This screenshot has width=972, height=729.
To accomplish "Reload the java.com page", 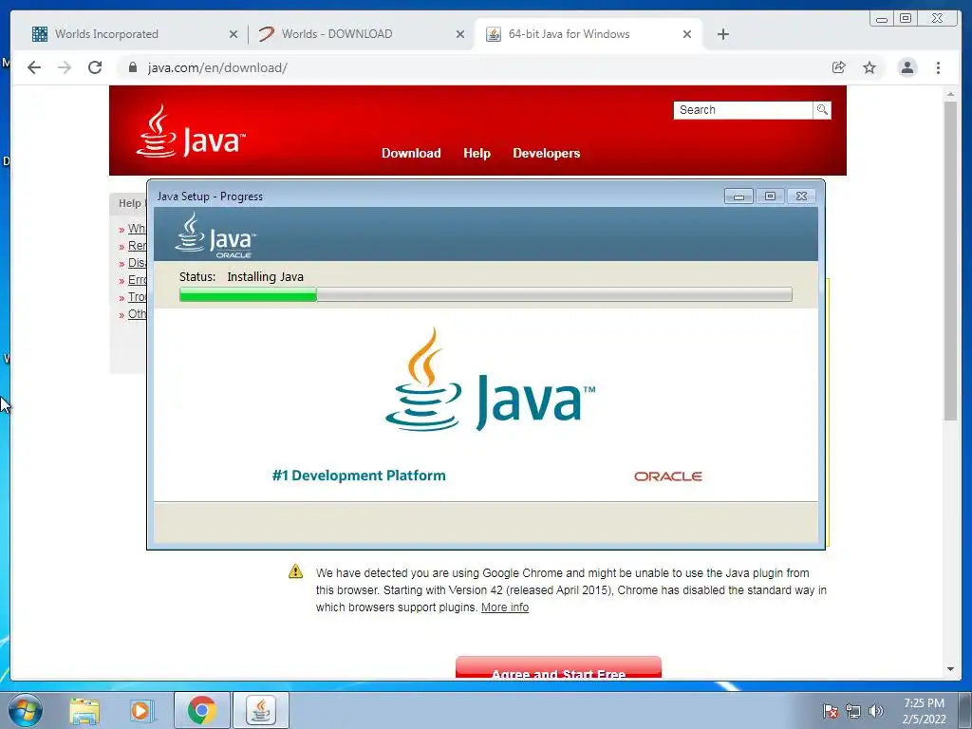I will 95,67.
